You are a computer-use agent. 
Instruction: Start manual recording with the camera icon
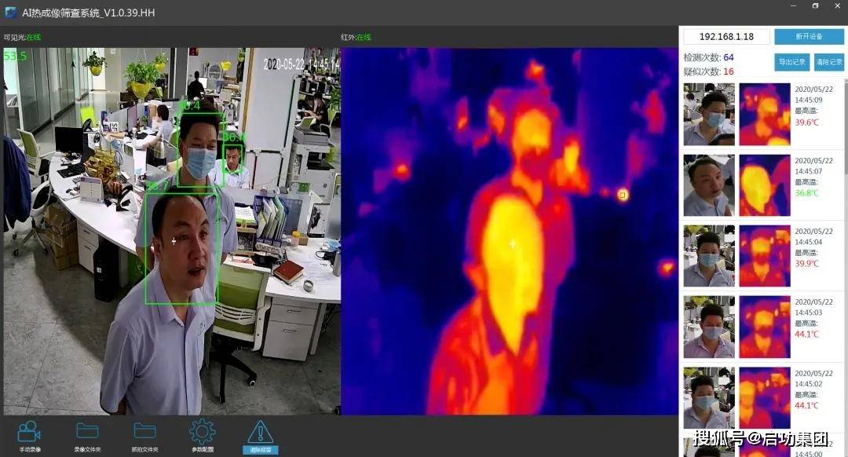[29, 431]
